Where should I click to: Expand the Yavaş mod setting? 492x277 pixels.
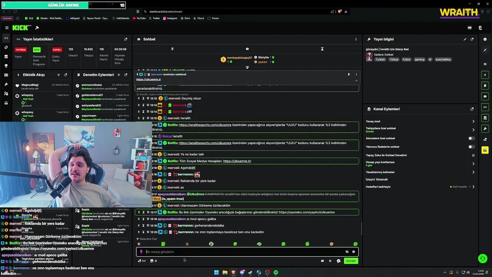(473, 122)
